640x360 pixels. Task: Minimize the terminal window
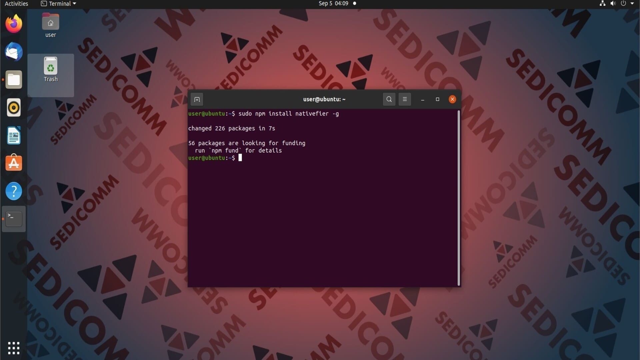click(423, 99)
